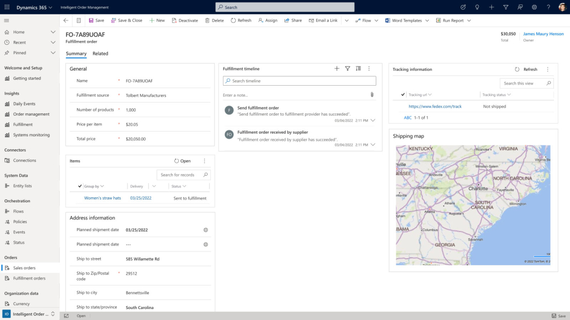Open Fulfillment orders in the sidebar
Viewport: 570px width, 320px height.
coord(29,278)
